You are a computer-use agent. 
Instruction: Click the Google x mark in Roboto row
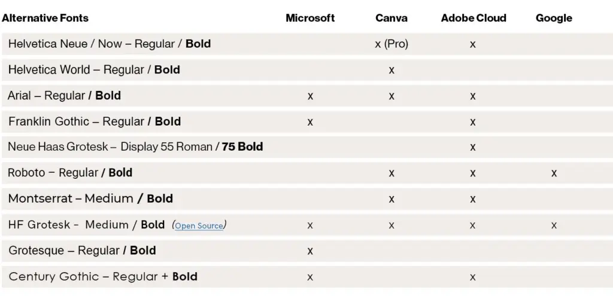tap(554, 173)
